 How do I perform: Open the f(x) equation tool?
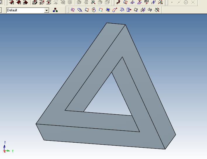click(x=146, y=2)
